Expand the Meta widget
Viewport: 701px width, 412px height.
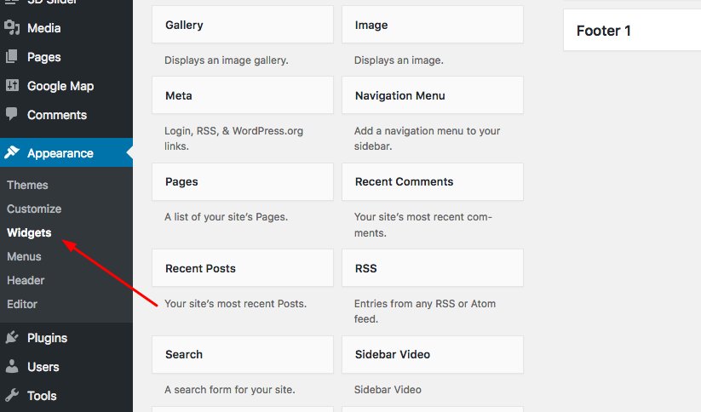243,95
